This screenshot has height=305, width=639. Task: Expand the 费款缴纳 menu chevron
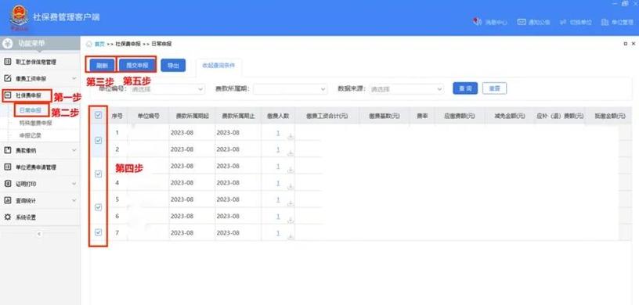click(74, 150)
